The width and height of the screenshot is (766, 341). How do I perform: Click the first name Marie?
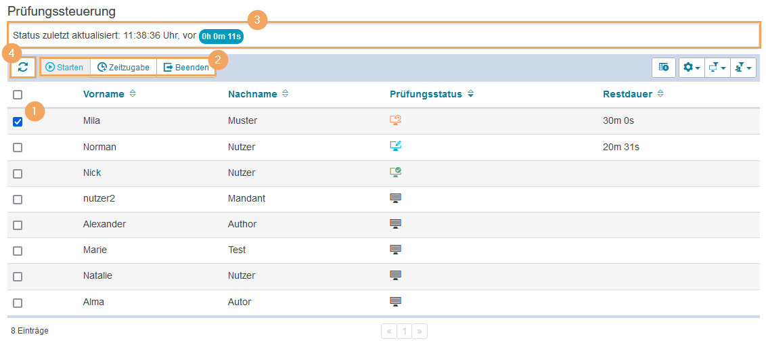(95, 250)
